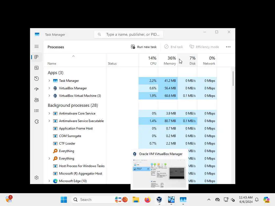The height and width of the screenshot is (206, 275).
Task: Expand the Microsoft Edge (10) group
Action: pos(49,181)
